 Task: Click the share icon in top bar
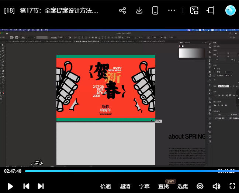tap(122, 10)
